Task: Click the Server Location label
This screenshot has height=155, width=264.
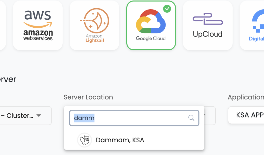Action: coord(88,97)
